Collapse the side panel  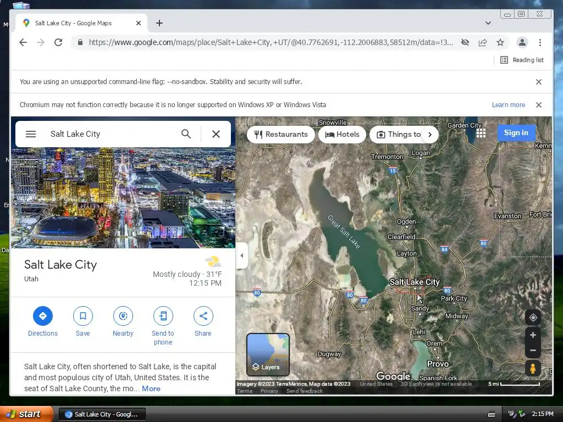click(242, 256)
